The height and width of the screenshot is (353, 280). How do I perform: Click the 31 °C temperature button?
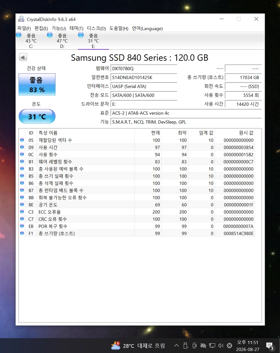(x=37, y=116)
